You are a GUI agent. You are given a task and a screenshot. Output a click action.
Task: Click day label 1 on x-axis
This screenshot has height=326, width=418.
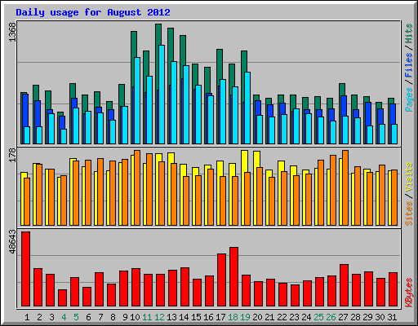coord(27,317)
